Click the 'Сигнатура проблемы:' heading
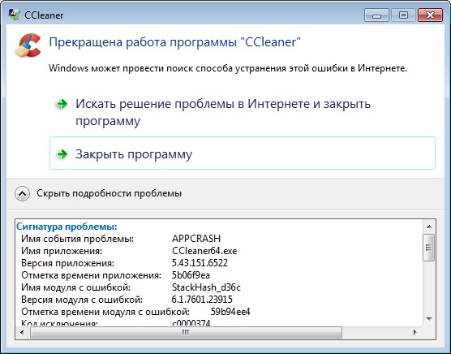Screen dimensions: 451x354 [67, 227]
